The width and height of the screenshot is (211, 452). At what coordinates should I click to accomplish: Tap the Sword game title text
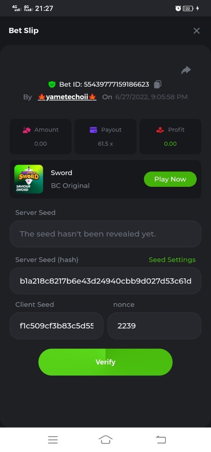click(x=61, y=173)
